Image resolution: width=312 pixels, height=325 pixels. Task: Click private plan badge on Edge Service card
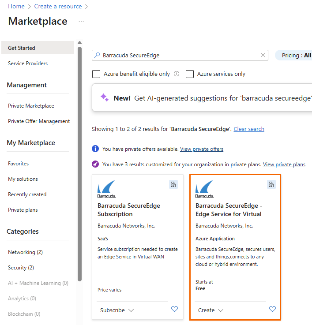pyautogui.click(x=271, y=184)
